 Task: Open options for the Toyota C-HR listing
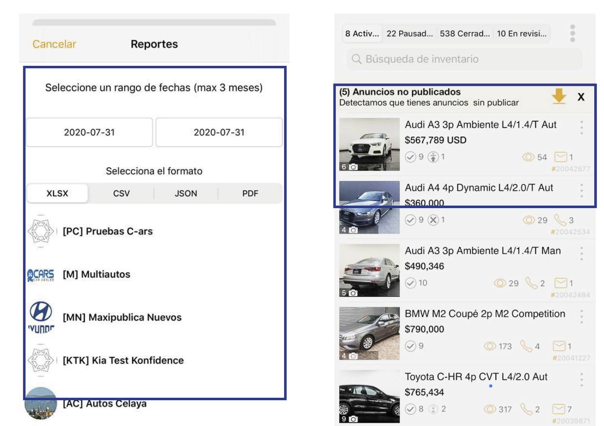582,379
